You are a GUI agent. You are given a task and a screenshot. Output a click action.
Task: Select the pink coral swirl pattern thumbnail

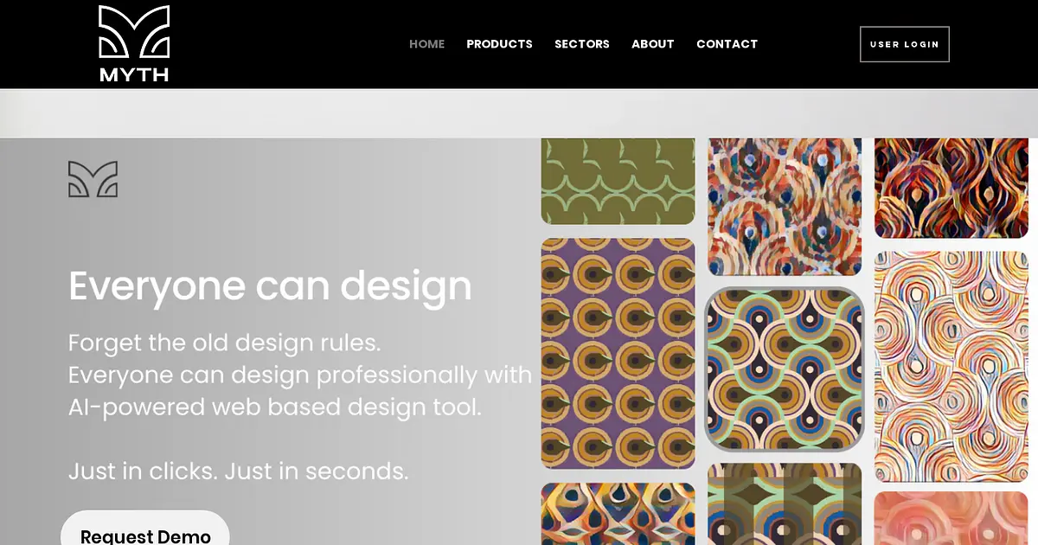coord(951,518)
